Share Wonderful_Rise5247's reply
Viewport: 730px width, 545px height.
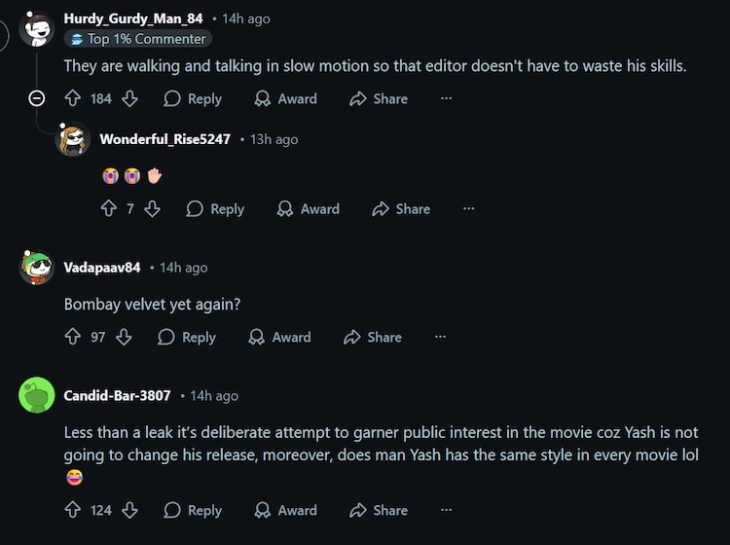(401, 208)
